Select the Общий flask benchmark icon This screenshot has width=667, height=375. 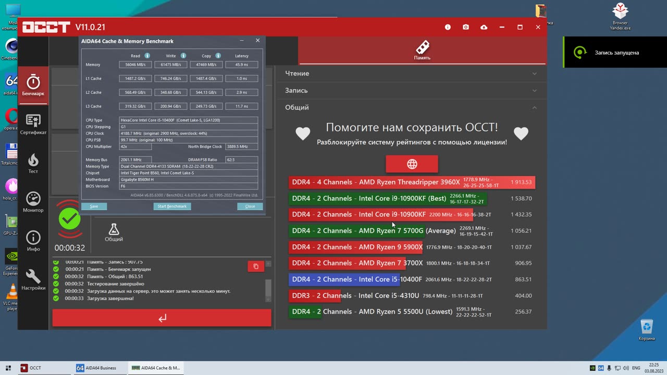click(x=114, y=232)
